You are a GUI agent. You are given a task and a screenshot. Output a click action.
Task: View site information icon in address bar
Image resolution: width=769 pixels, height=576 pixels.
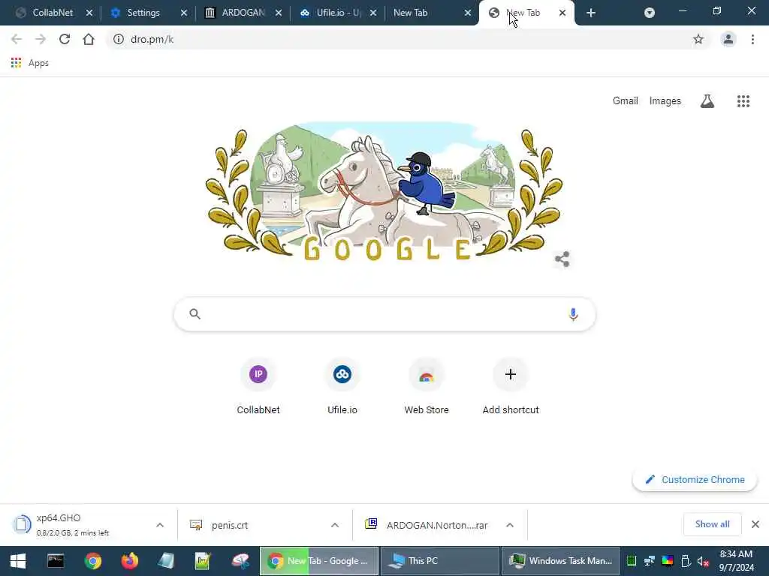118,39
